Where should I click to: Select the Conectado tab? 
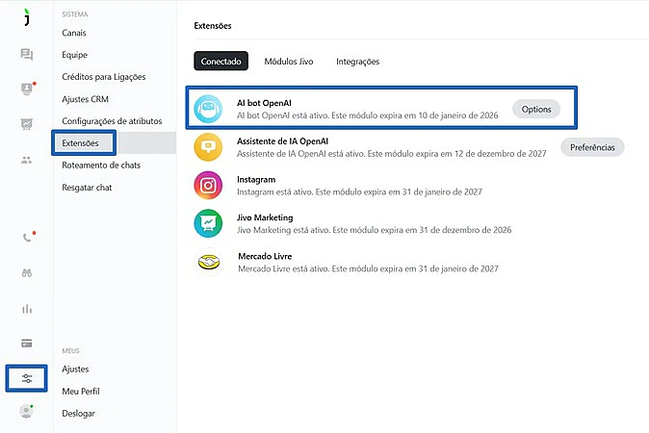pyautogui.click(x=221, y=62)
